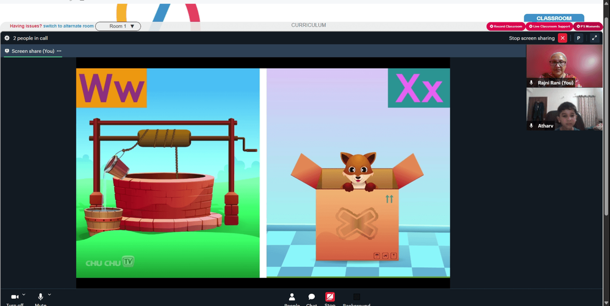Click the 2 people in call text
This screenshot has height=306, width=610.
[x=30, y=38]
